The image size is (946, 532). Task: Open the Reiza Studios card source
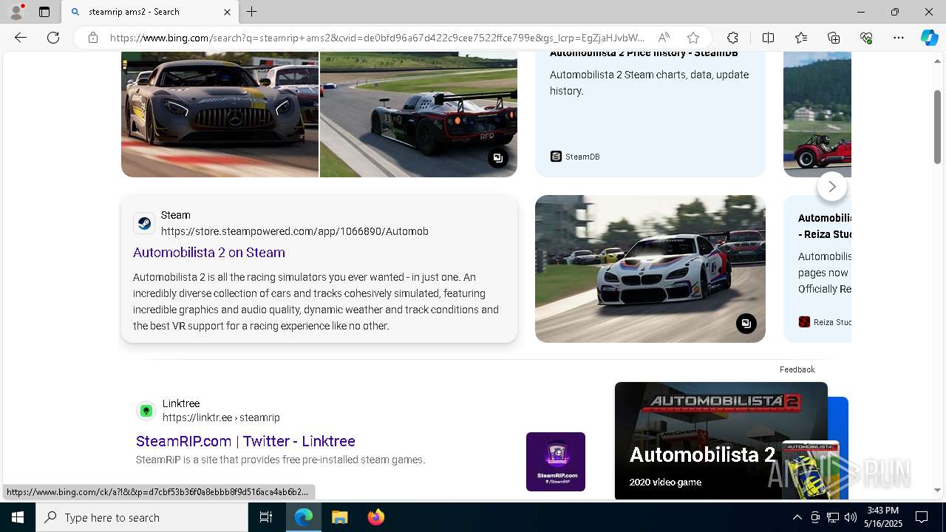pyautogui.click(x=825, y=322)
